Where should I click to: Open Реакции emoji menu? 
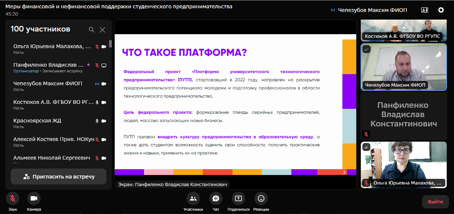point(261,198)
